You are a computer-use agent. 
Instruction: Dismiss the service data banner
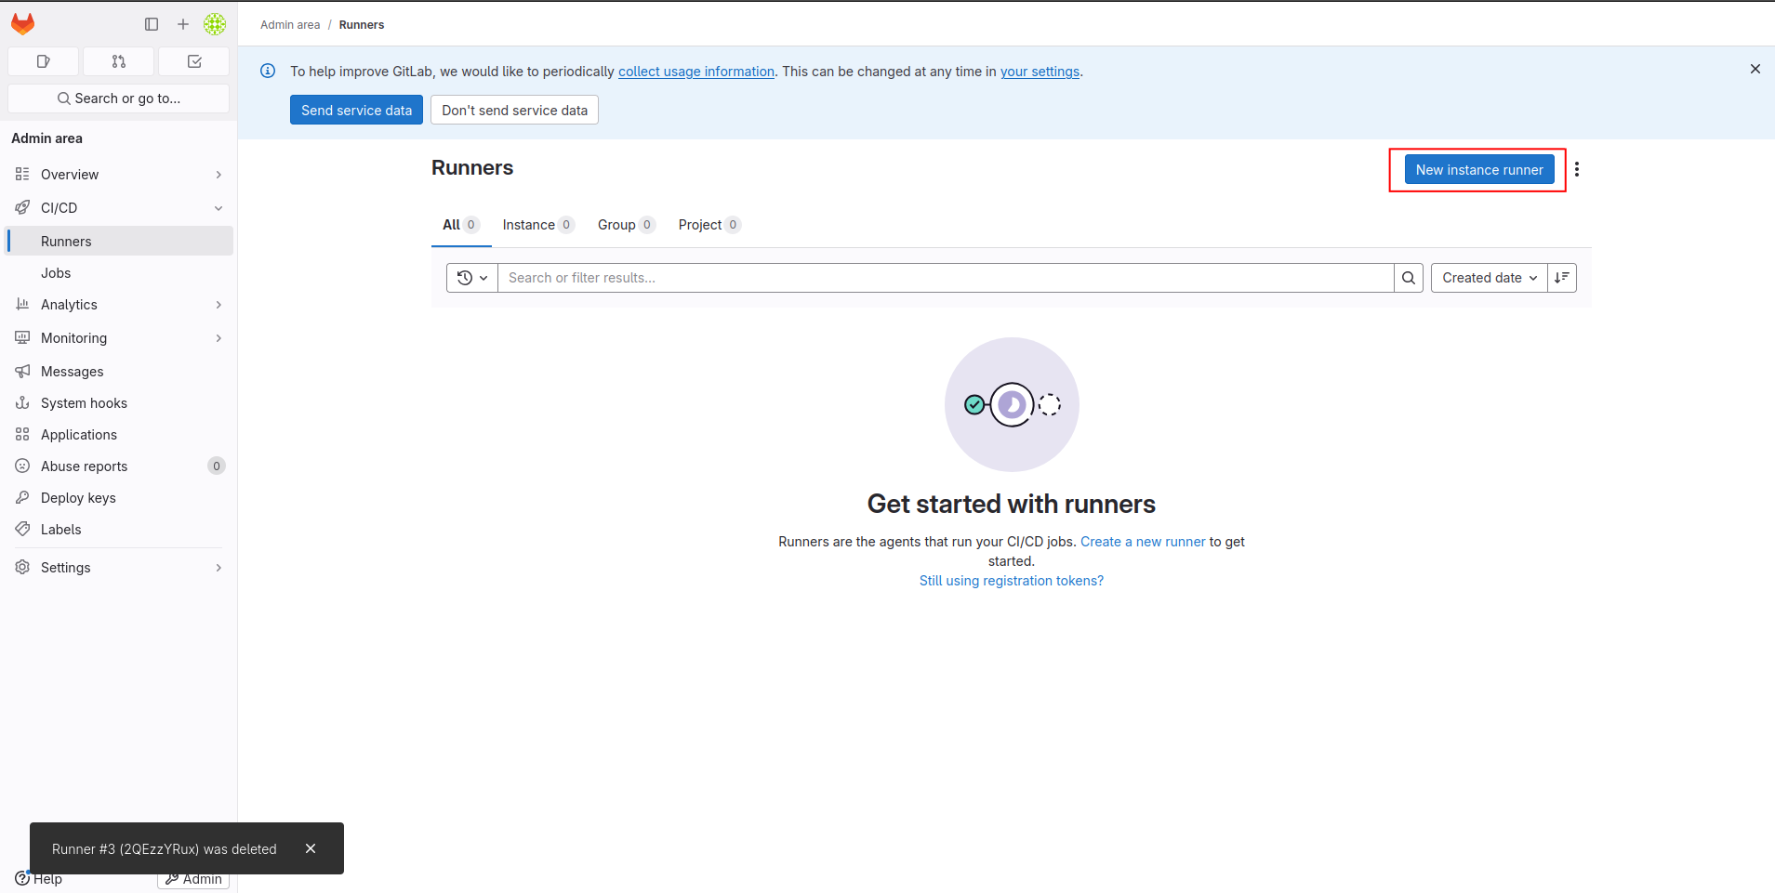[1755, 69]
